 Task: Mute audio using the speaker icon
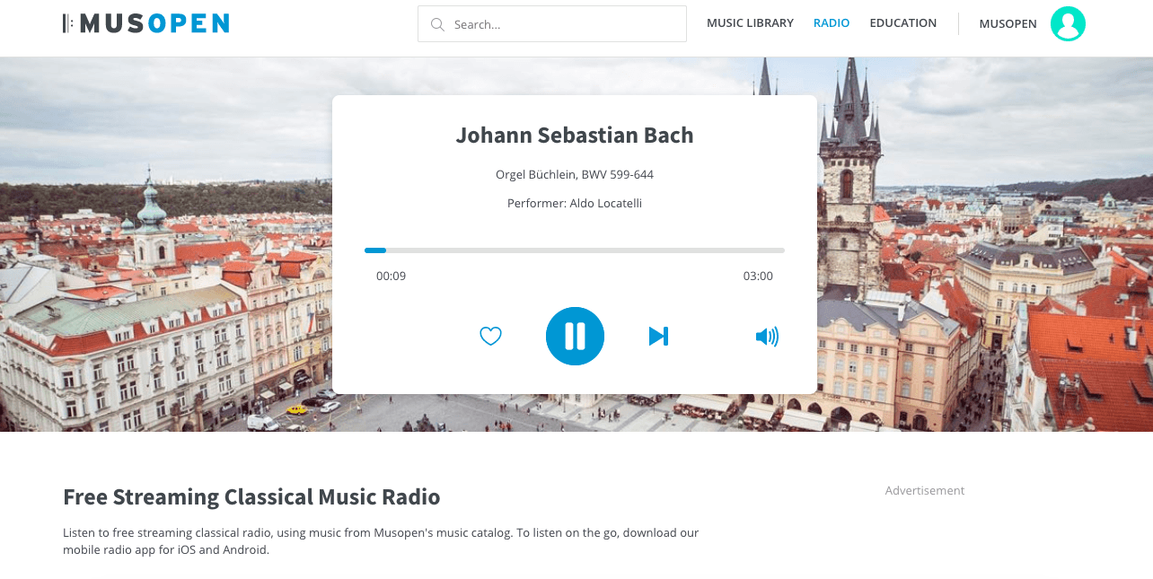point(766,337)
